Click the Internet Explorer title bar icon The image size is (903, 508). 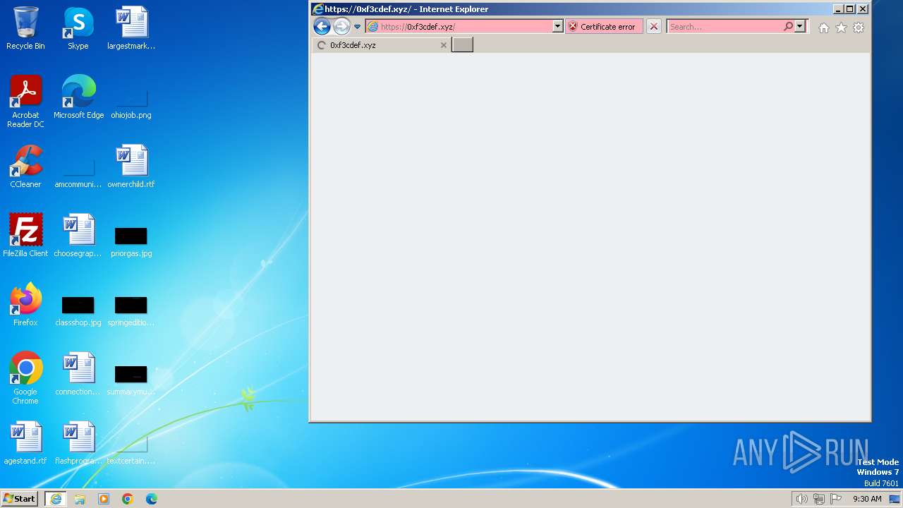coord(318,9)
